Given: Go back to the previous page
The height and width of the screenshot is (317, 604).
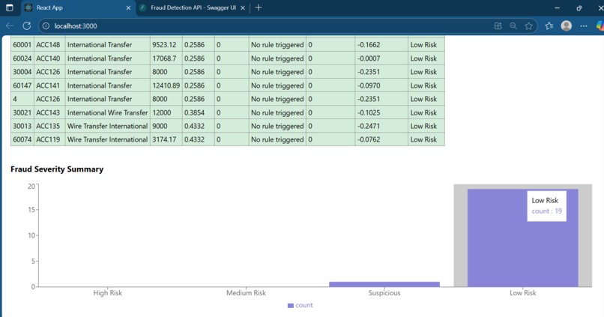Looking at the screenshot, I should (x=10, y=25).
